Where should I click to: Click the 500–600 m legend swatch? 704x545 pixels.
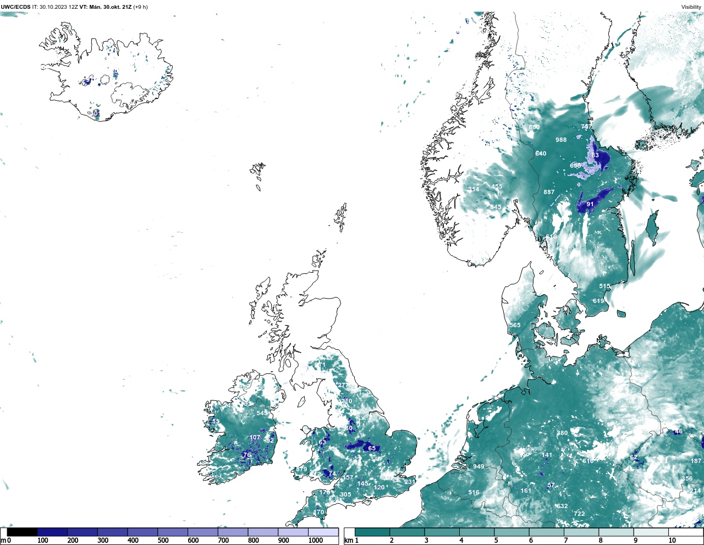coord(173,532)
